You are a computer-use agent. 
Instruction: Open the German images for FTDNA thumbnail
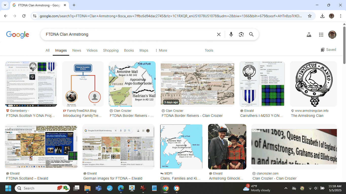[118, 147]
